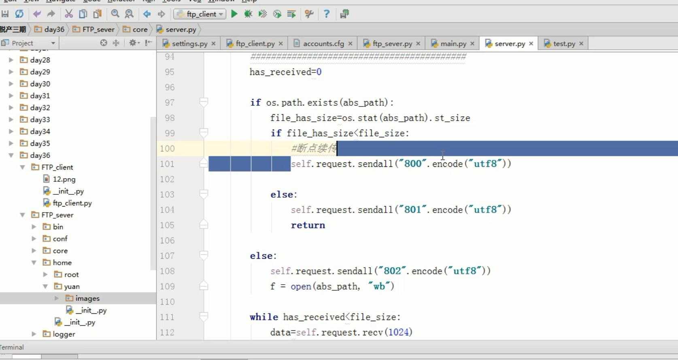Navigate forward using the right arrow icon
The image size is (678, 360).
tap(161, 14)
